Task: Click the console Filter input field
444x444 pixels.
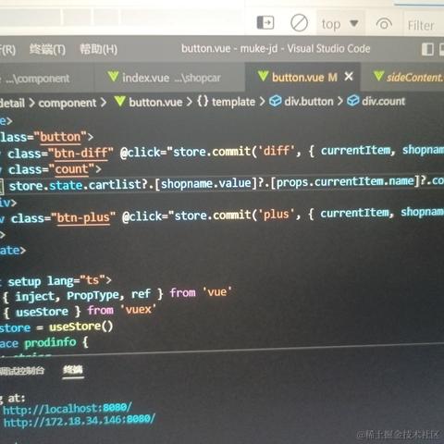Action: (423, 25)
